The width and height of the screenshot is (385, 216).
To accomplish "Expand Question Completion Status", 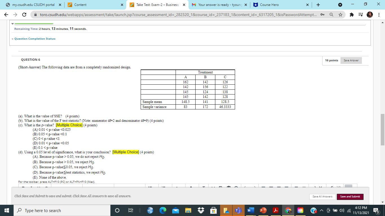I will coord(35,39).
